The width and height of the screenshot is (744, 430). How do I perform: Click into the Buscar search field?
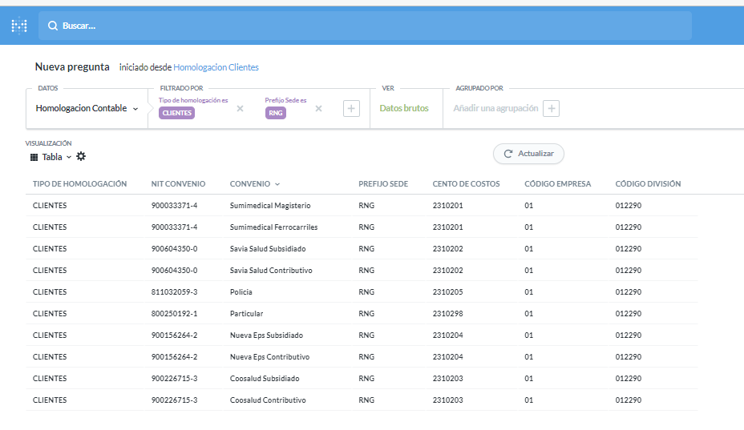click(369, 26)
